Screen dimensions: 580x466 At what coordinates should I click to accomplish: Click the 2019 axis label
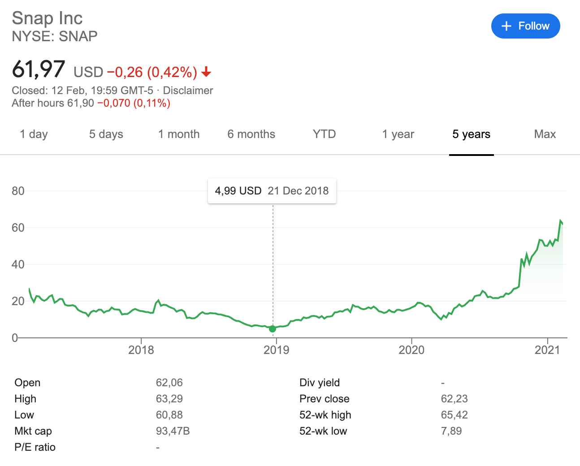tap(277, 350)
